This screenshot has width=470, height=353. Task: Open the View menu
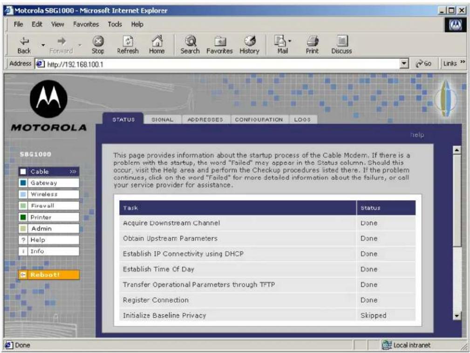[57, 24]
